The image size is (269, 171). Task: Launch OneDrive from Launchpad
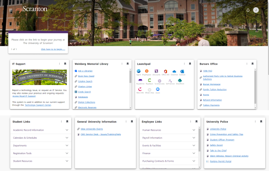(x=174, y=72)
